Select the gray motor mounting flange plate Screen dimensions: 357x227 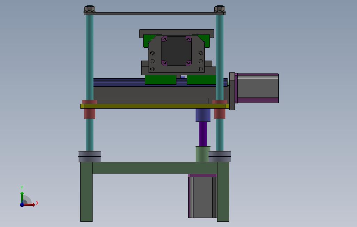pos(232,91)
